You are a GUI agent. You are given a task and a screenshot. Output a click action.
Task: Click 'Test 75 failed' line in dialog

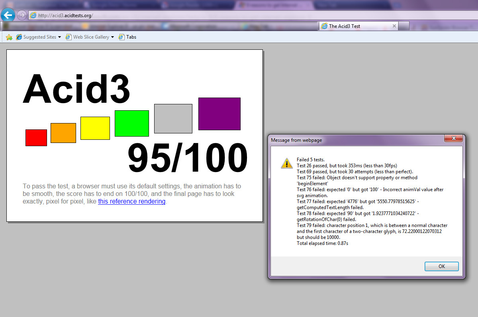click(x=357, y=180)
